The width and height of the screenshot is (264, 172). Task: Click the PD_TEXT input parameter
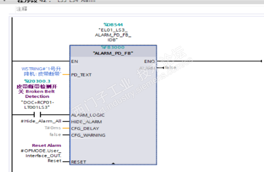coord(81,75)
